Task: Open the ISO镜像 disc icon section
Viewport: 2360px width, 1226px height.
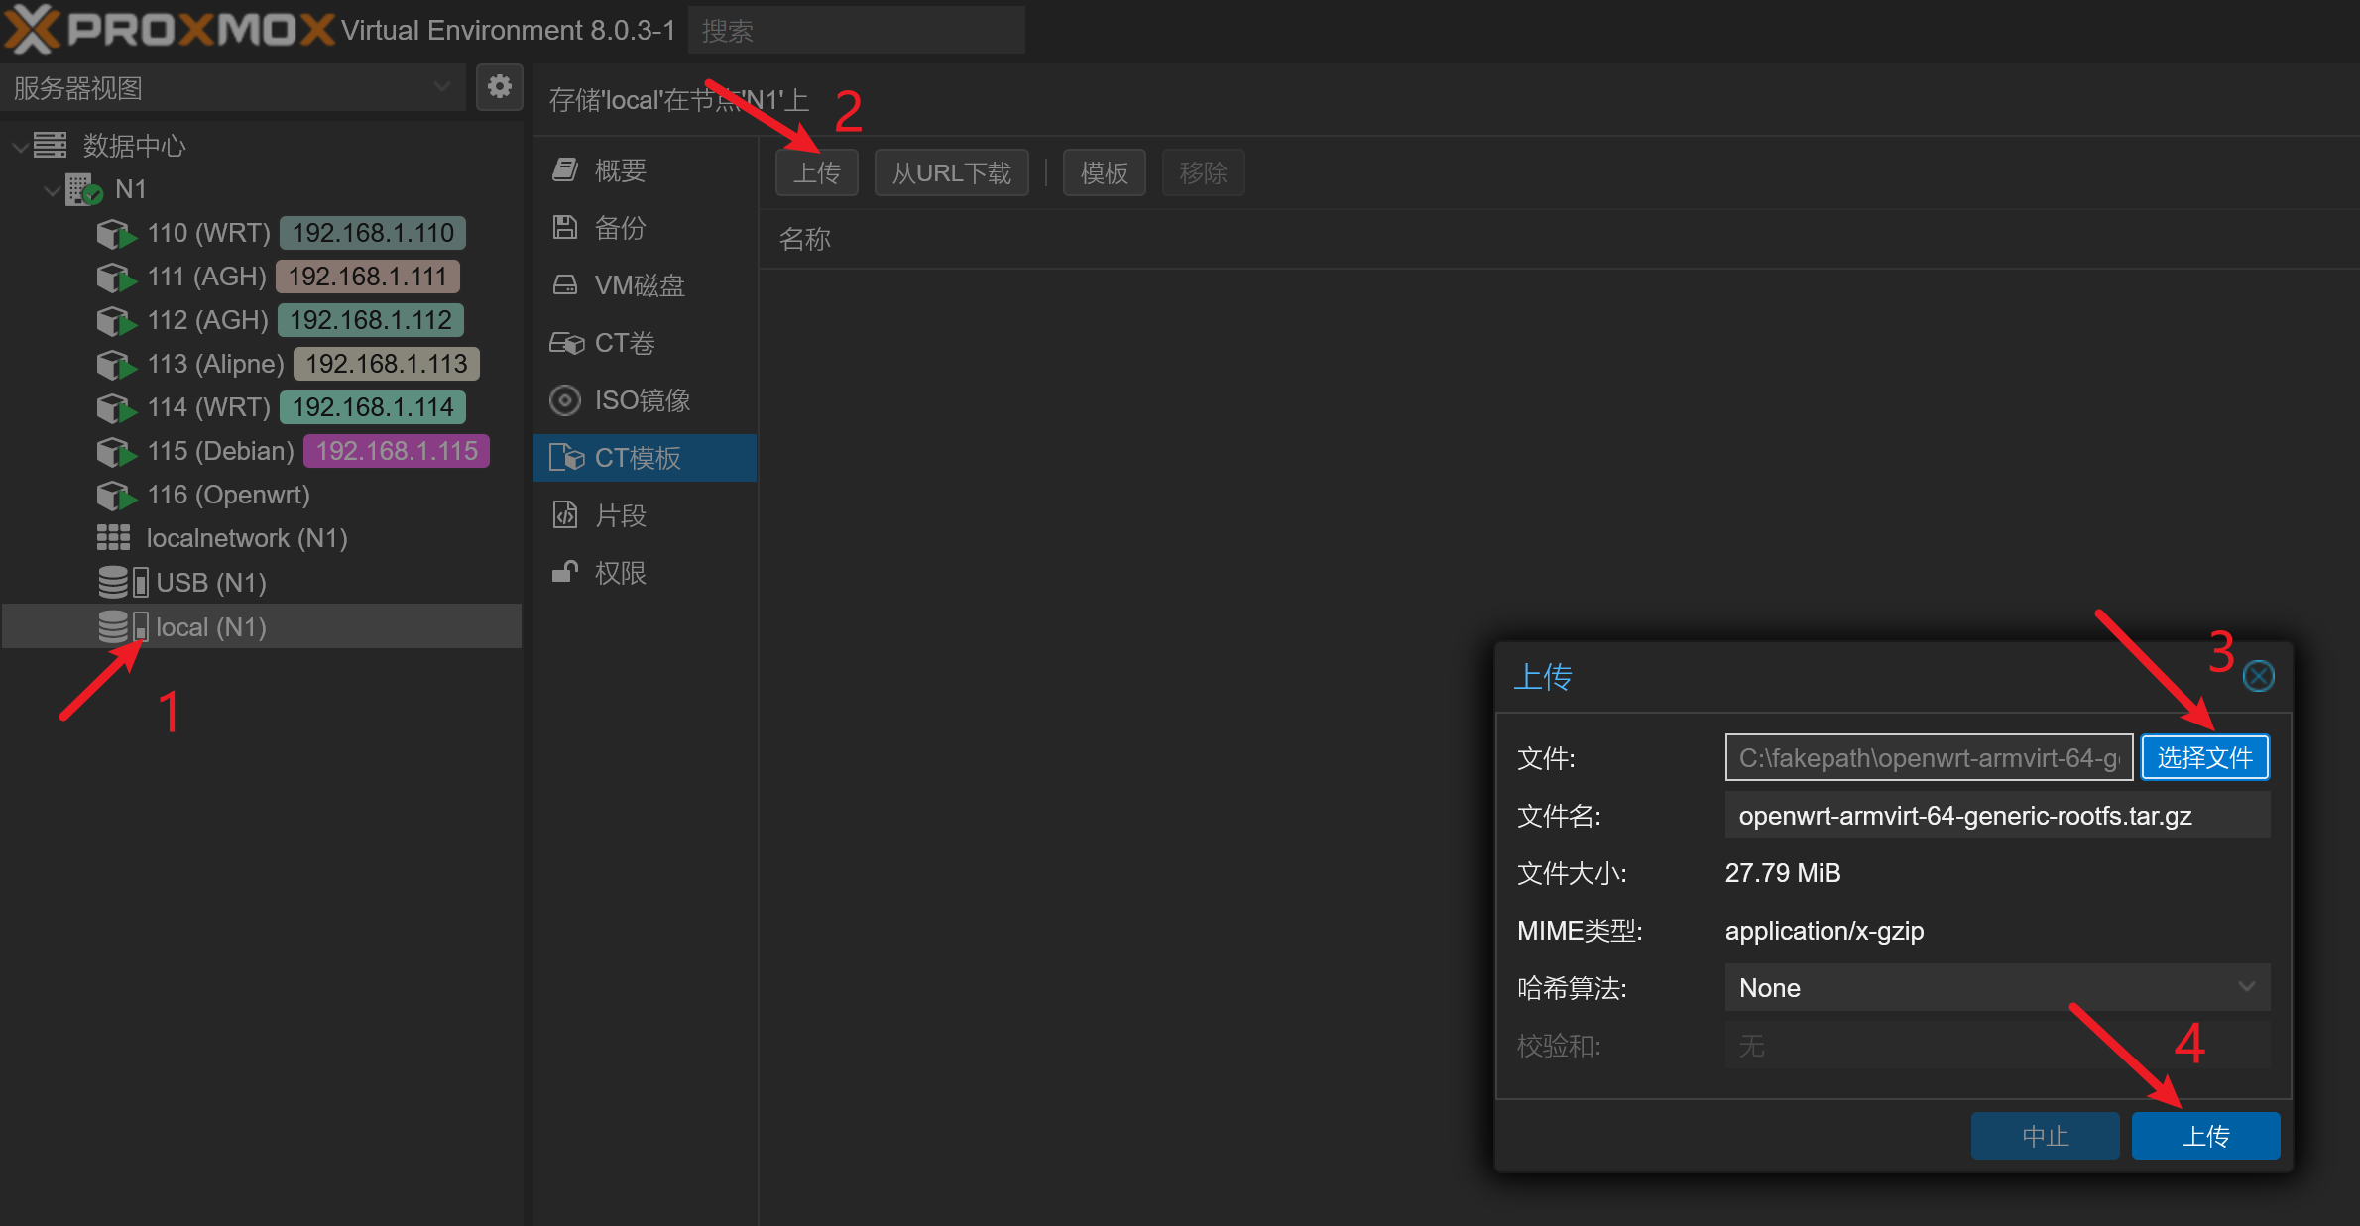Action: click(x=565, y=400)
